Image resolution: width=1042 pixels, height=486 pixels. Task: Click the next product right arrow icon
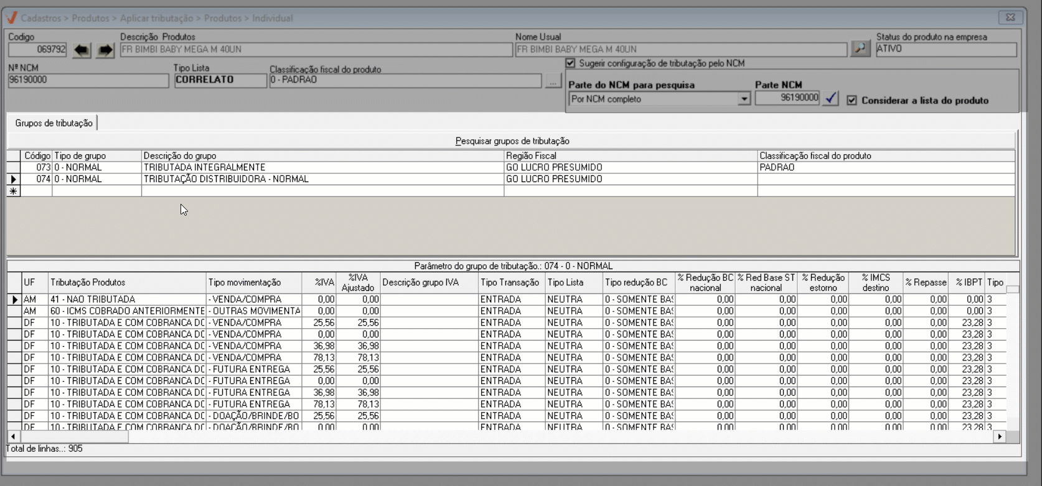point(105,50)
